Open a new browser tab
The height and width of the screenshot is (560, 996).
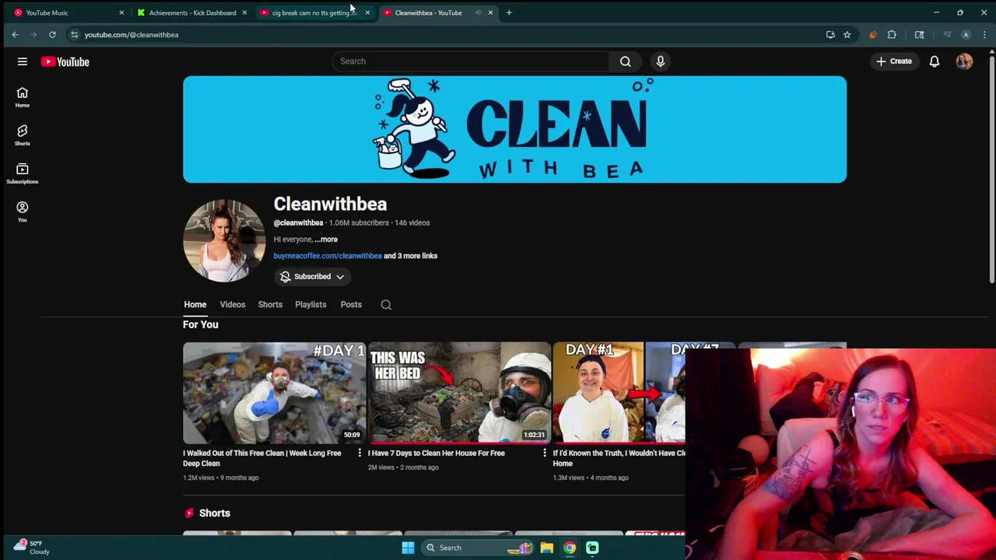509,12
